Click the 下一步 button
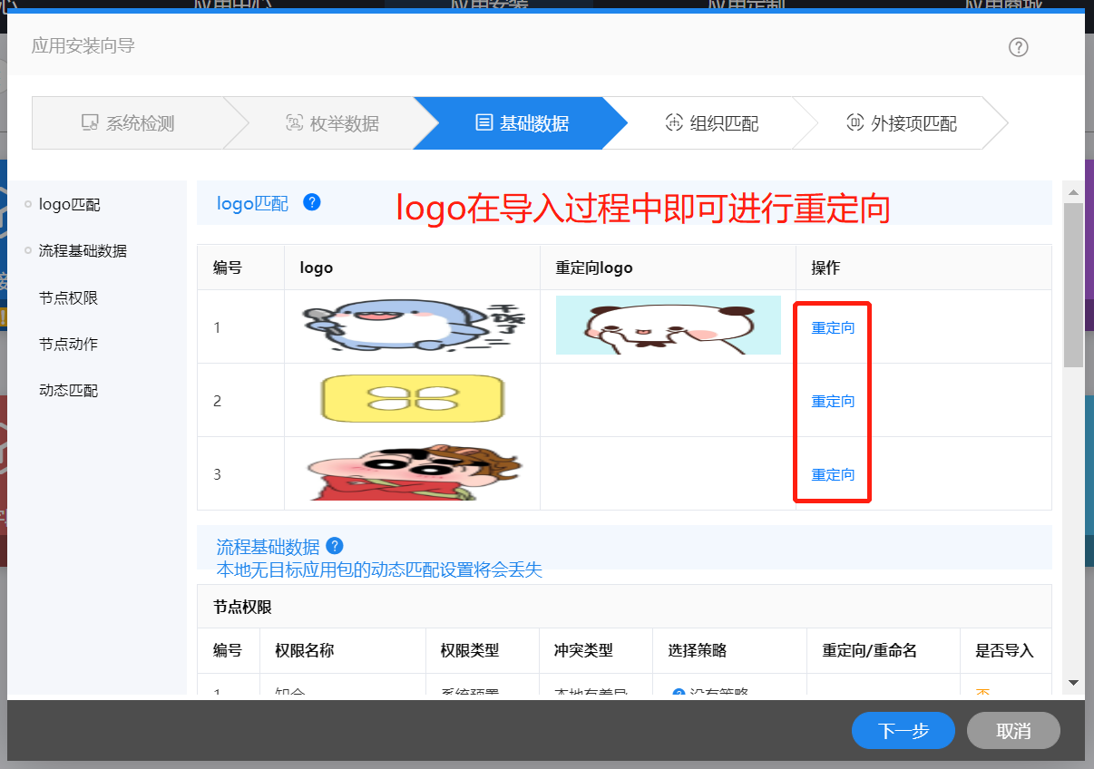 click(904, 731)
